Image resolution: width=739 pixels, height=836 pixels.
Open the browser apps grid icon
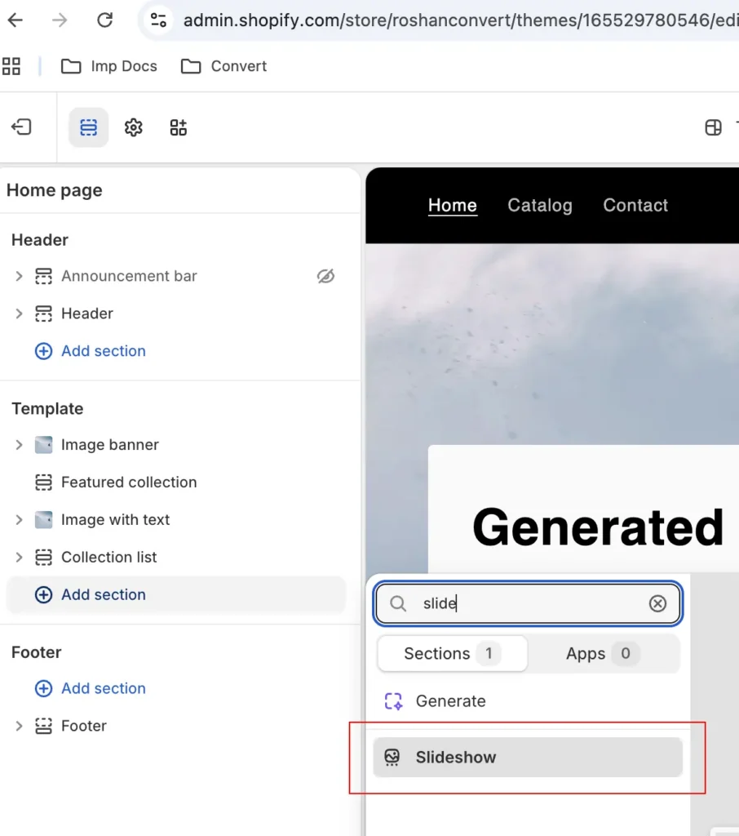click(x=11, y=66)
